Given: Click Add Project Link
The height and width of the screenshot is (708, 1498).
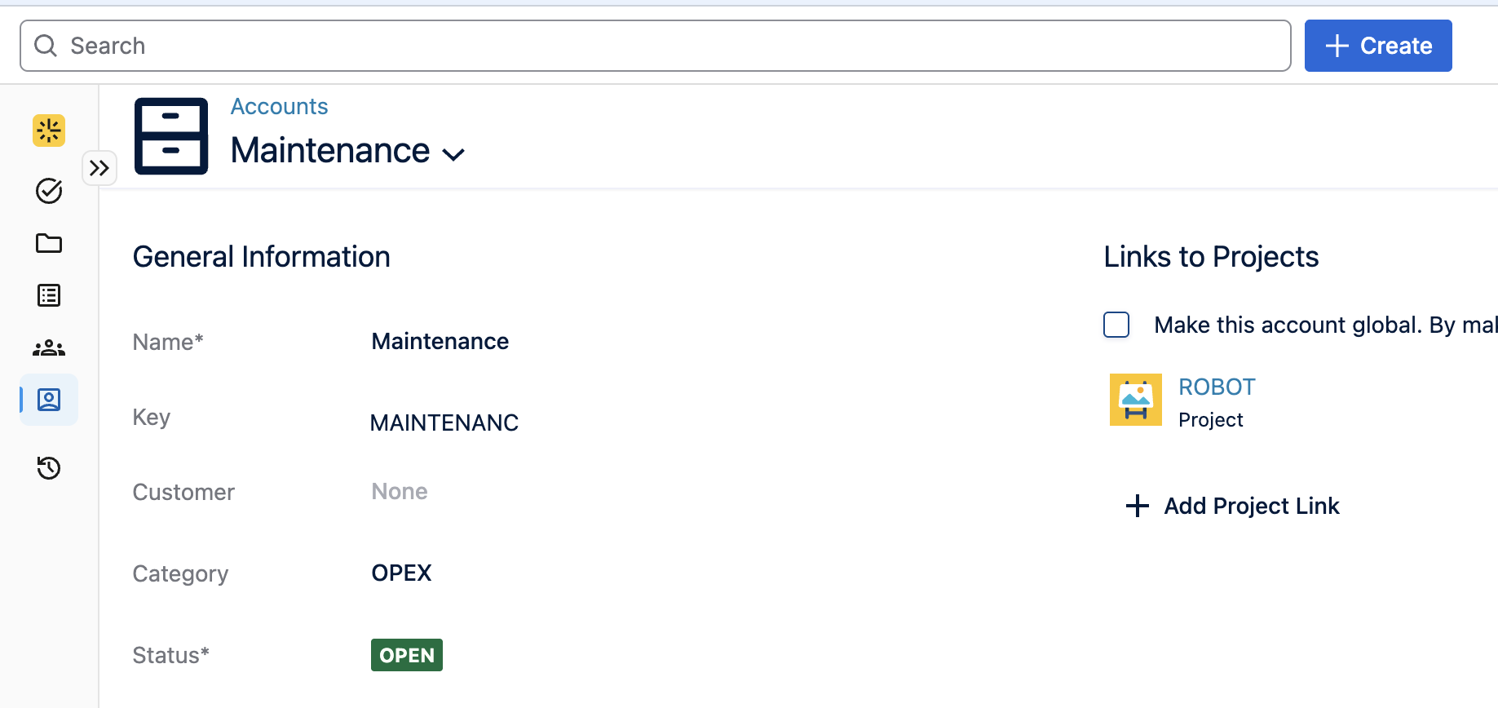Looking at the screenshot, I should (x=1231, y=506).
